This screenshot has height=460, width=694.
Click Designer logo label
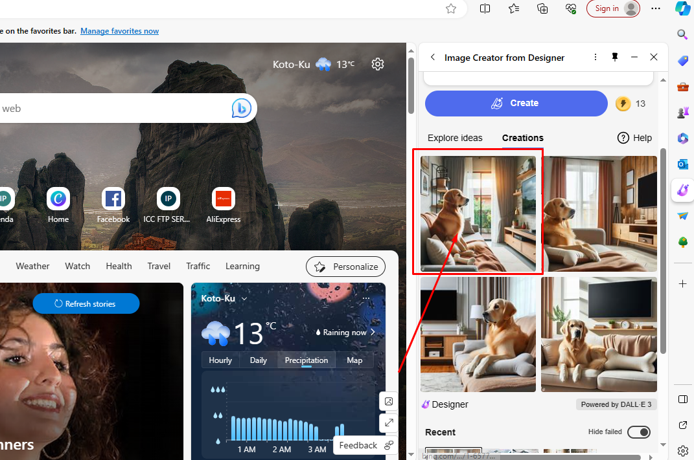pyautogui.click(x=445, y=404)
